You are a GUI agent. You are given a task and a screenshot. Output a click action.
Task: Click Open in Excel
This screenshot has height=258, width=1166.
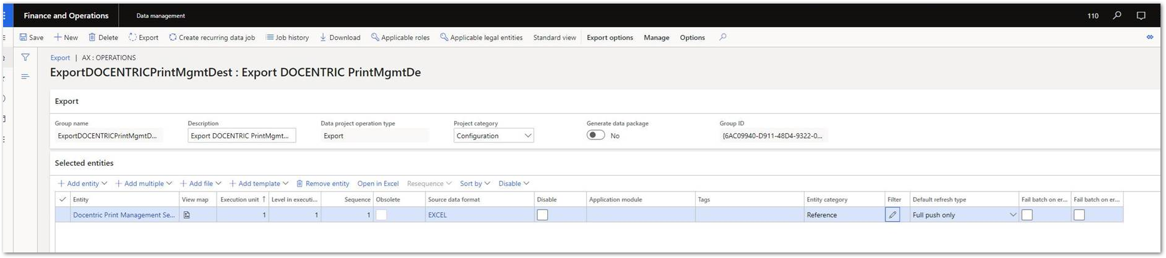click(378, 184)
